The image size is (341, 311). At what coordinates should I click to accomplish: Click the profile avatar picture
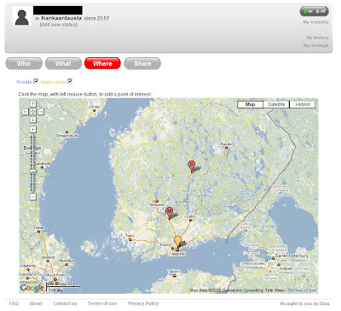[x=22, y=16]
